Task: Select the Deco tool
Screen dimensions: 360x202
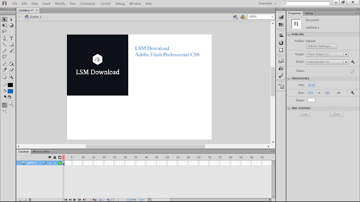Action: (4, 57)
